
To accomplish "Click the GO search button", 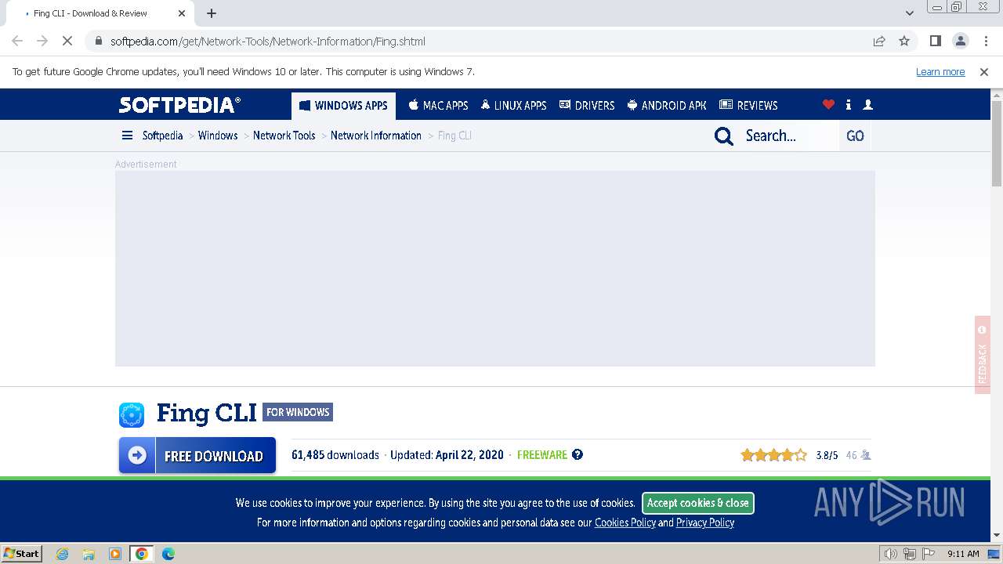I will click(x=855, y=136).
